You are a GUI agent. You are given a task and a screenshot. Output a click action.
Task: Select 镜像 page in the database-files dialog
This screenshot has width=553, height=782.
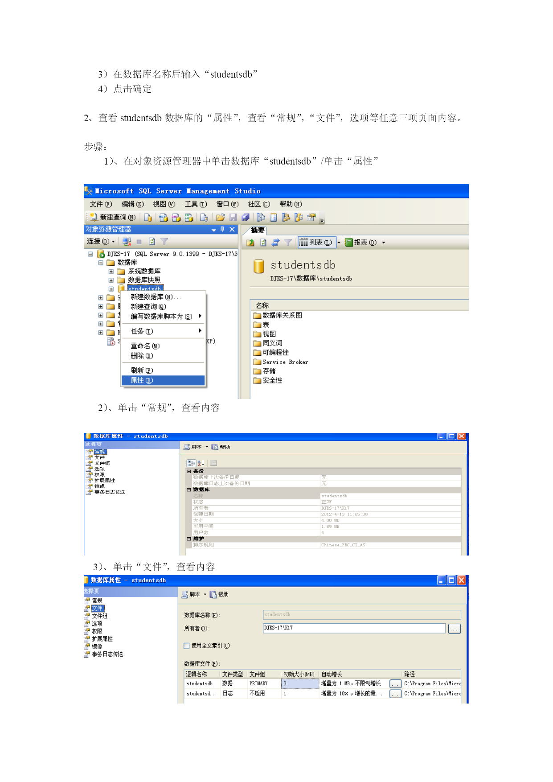click(93, 646)
